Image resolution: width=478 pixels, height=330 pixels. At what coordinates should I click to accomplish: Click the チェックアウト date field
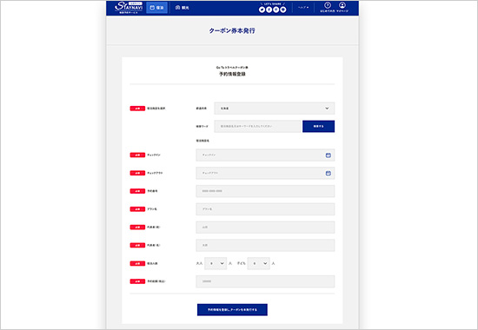[265, 173]
